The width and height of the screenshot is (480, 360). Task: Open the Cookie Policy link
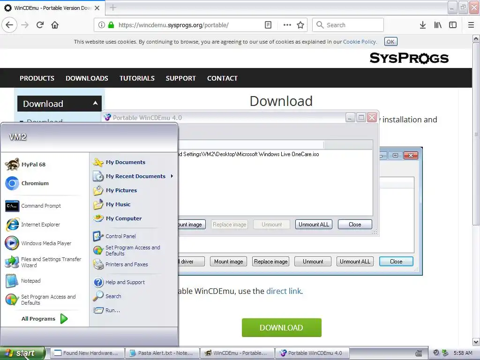point(360,42)
